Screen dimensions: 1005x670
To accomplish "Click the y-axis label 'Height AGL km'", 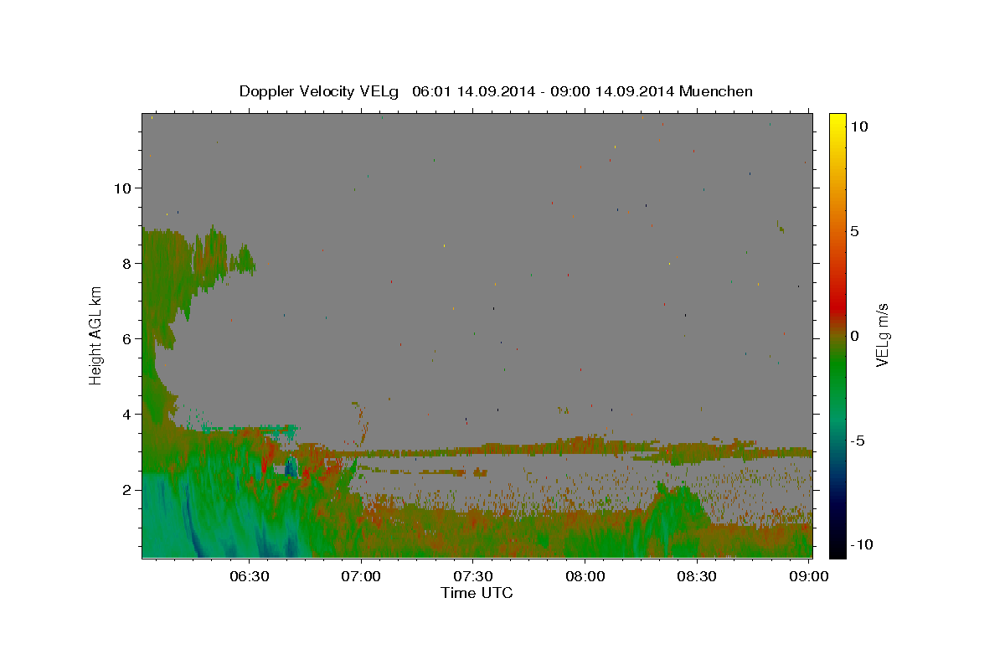I will pyautogui.click(x=95, y=335).
